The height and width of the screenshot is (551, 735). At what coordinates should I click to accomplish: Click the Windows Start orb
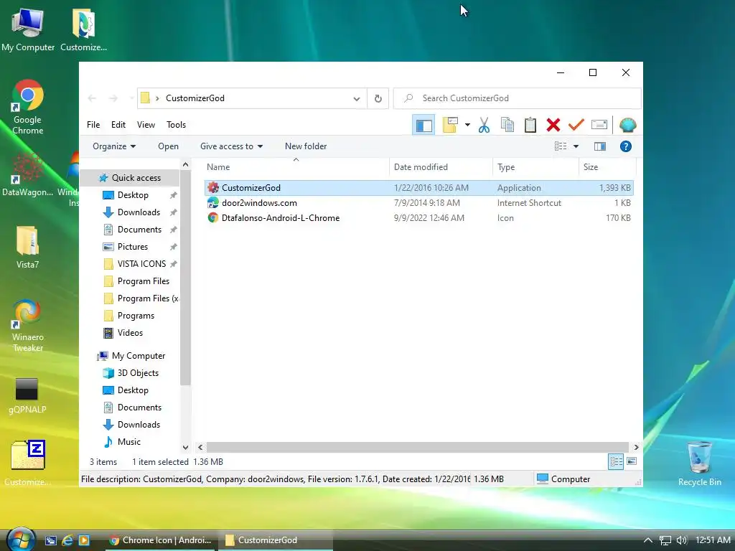click(21, 540)
